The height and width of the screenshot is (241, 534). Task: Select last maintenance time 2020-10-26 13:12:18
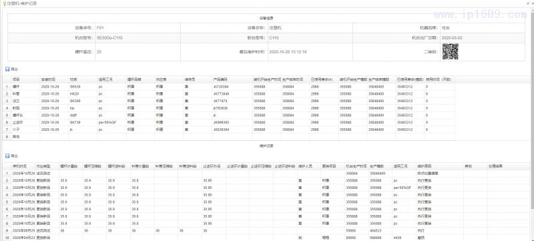point(288,52)
